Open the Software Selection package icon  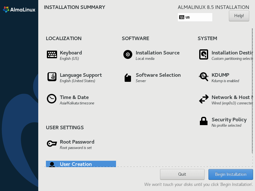pos(128,78)
